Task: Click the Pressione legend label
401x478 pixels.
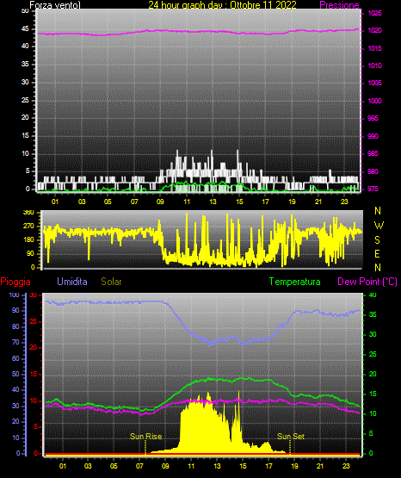Action: coord(339,5)
